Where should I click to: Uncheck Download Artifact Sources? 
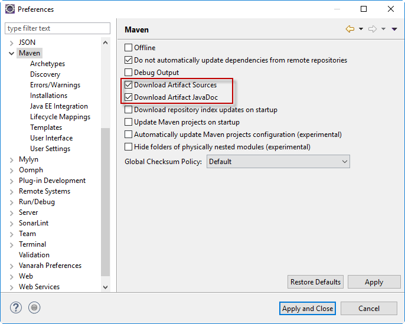point(129,85)
